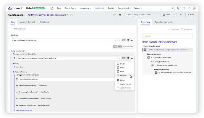Viewport: 204px width, 118px height.
Task: Choose Copy from the context menu
Action: 124,68
